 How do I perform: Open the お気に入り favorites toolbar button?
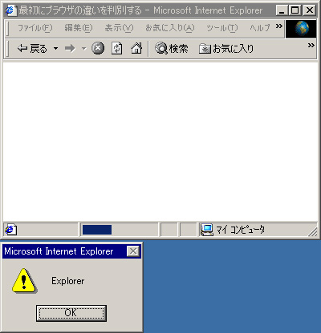pos(226,49)
